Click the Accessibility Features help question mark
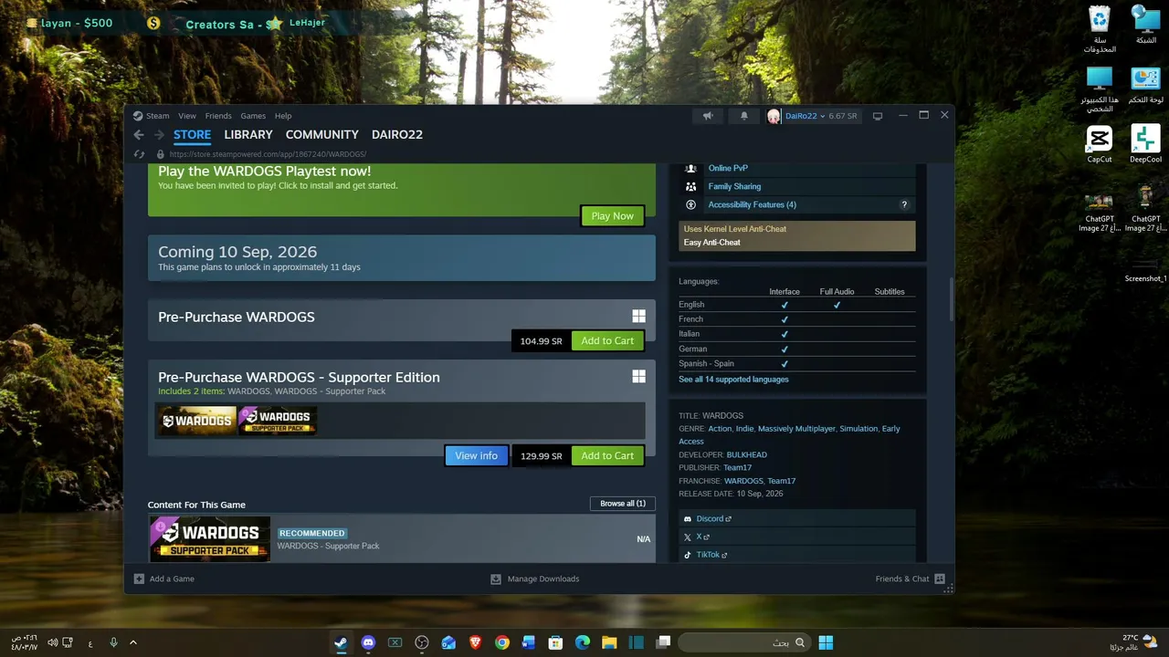The image size is (1169, 657). (904, 204)
